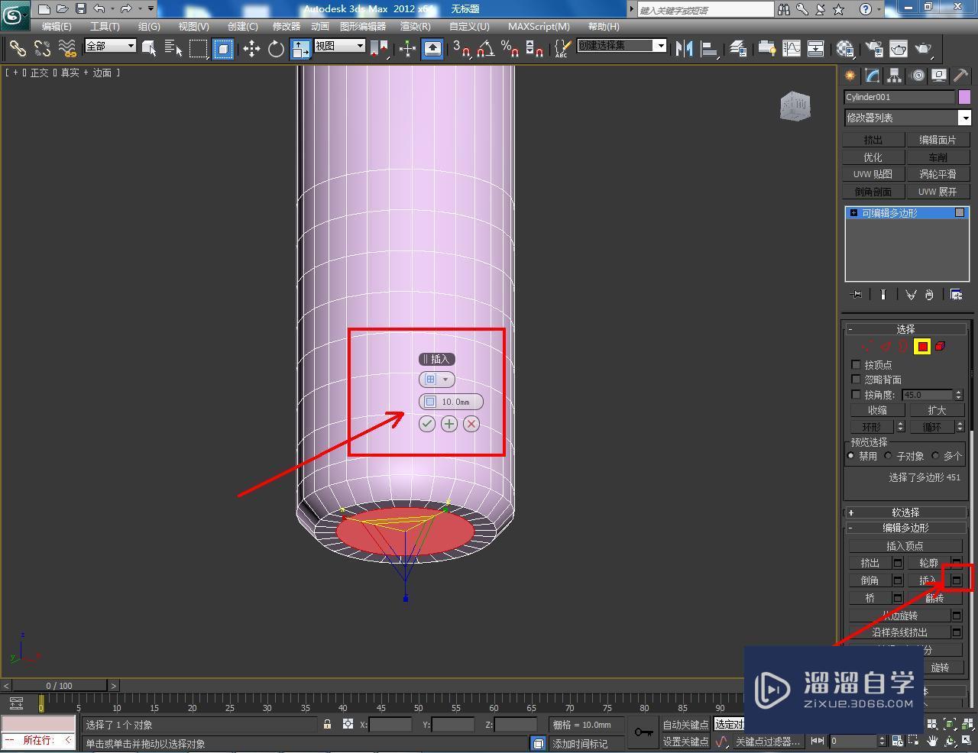The width and height of the screenshot is (978, 753).
Task: Collapse 选择 rollout
Action: pos(905,329)
